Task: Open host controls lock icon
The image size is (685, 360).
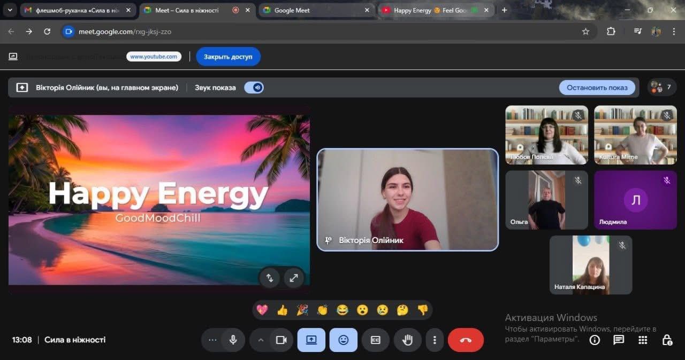Action: (667, 340)
